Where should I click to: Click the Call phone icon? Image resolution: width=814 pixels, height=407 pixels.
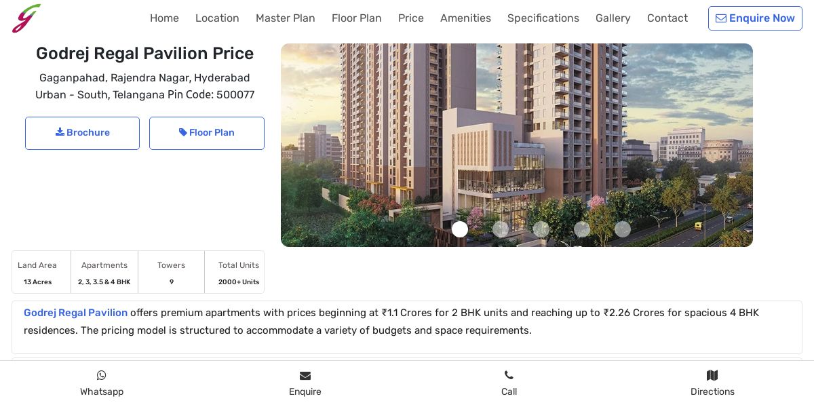(x=509, y=375)
